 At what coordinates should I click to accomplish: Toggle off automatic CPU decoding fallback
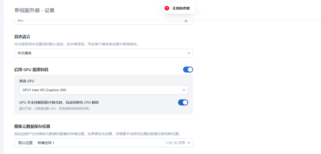(x=183, y=102)
